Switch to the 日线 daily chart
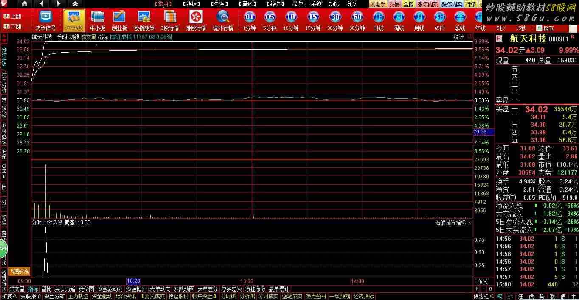 379,20
